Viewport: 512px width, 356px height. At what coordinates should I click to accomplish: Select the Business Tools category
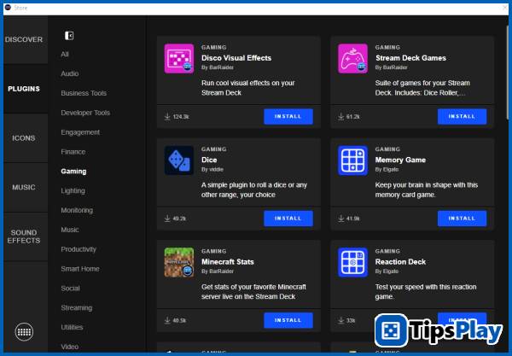pyautogui.click(x=84, y=93)
